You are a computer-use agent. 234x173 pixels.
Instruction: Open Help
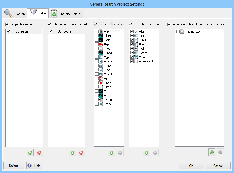[34, 166]
